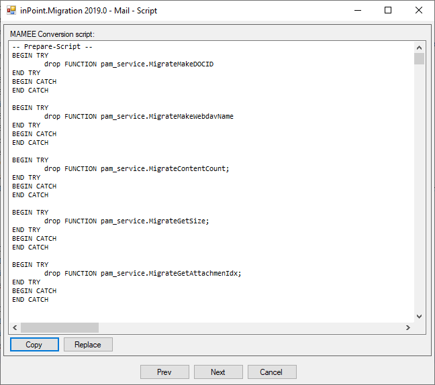Click the horizontal scrollbar right arrow
Image resolution: width=435 pixels, height=385 pixels.
coord(407,328)
